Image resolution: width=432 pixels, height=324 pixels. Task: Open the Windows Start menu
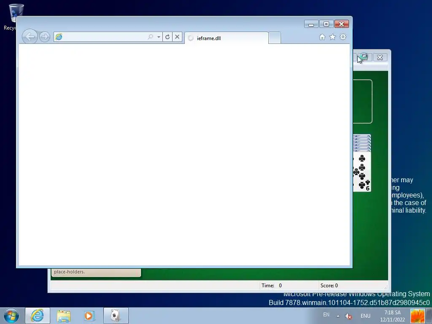11,316
